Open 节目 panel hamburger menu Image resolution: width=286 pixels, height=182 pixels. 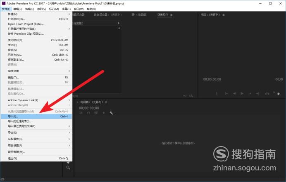pyautogui.click(x=224, y=15)
